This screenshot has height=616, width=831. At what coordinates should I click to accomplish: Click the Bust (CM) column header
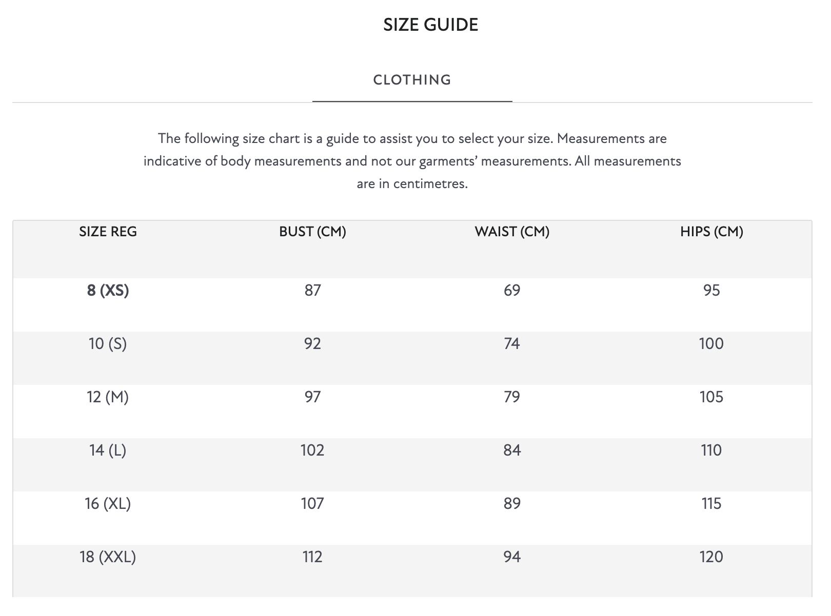point(312,232)
